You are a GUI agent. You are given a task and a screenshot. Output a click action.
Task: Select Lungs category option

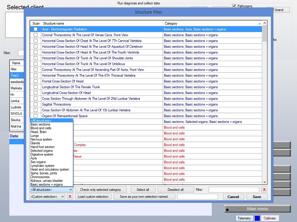coord(35,135)
